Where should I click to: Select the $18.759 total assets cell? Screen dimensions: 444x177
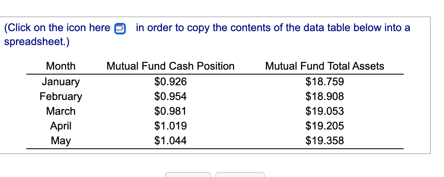pyautogui.click(x=324, y=82)
